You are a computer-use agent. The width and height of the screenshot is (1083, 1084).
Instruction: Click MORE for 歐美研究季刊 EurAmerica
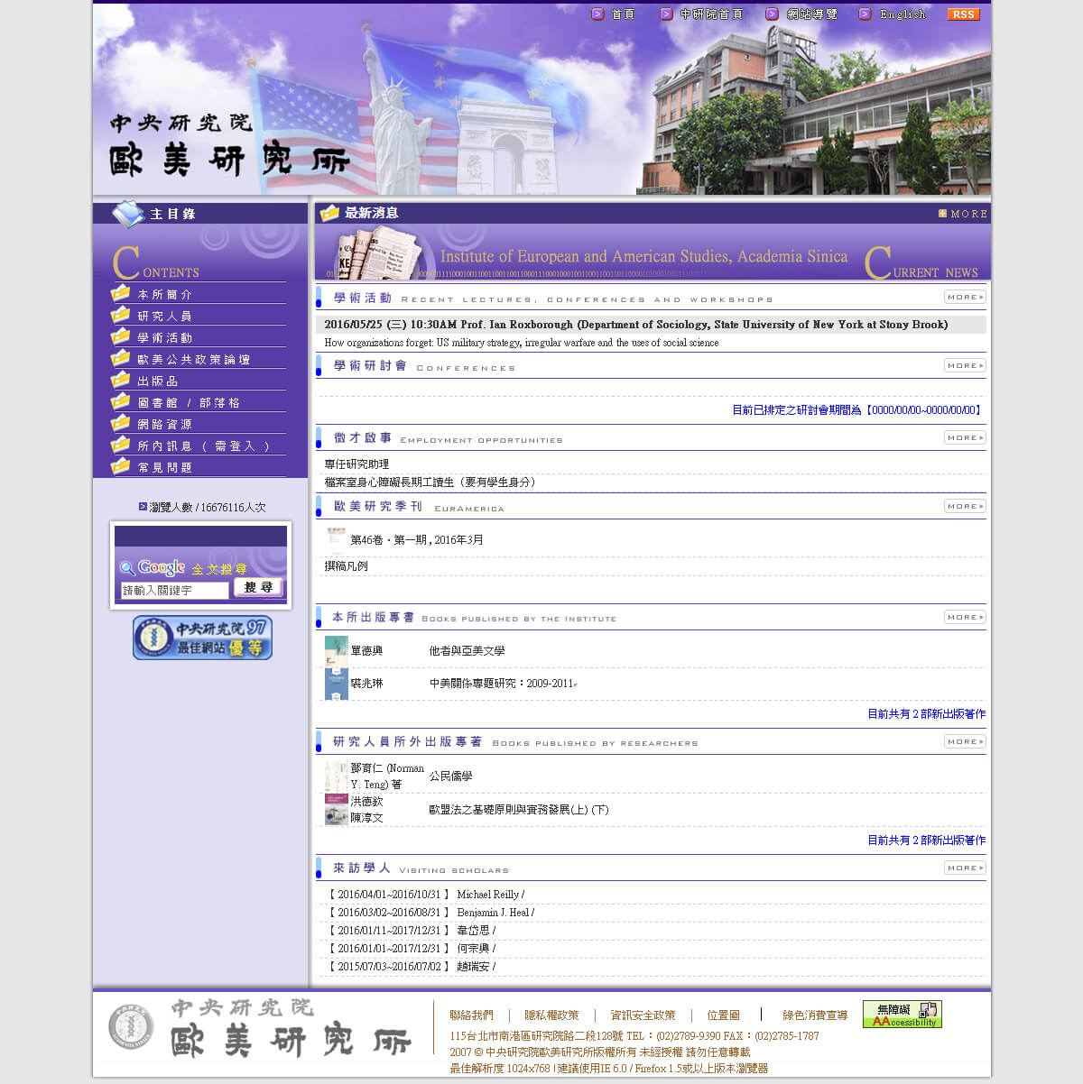(965, 506)
